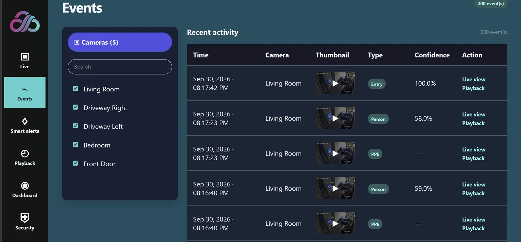Play thumbnail for 08:17:42 PM event
Viewport: 521px width, 242px height.
click(335, 83)
